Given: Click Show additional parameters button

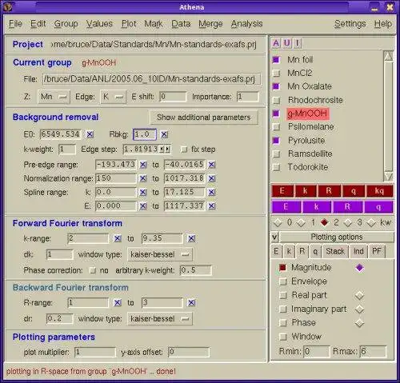Looking at the screenshot, I should (204, 118).
